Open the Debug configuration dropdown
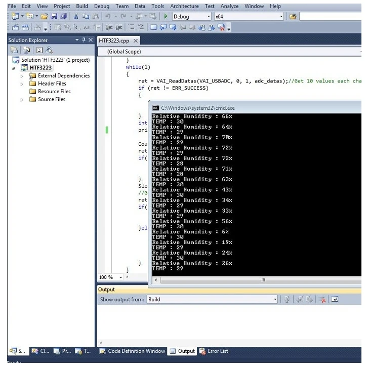This screenshot has width=367, height=367. click(x=208, y=17)
